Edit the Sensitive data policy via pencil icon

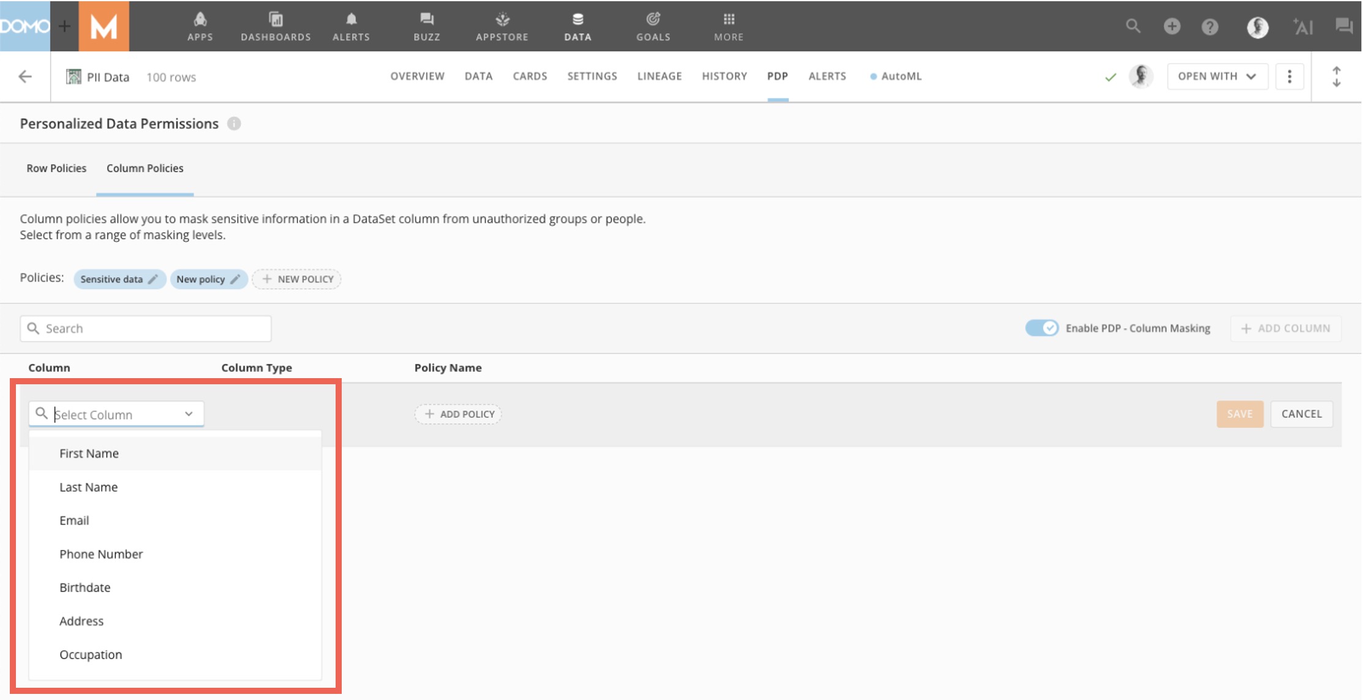(153, 279)
